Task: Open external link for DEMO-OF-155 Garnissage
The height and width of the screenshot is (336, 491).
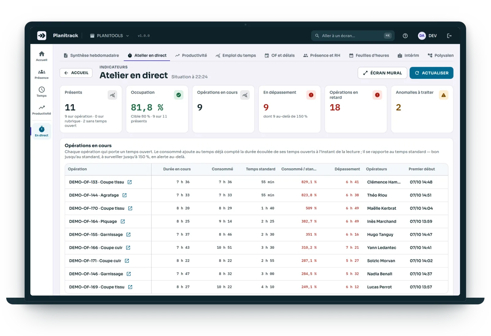Action: (129, 235)
